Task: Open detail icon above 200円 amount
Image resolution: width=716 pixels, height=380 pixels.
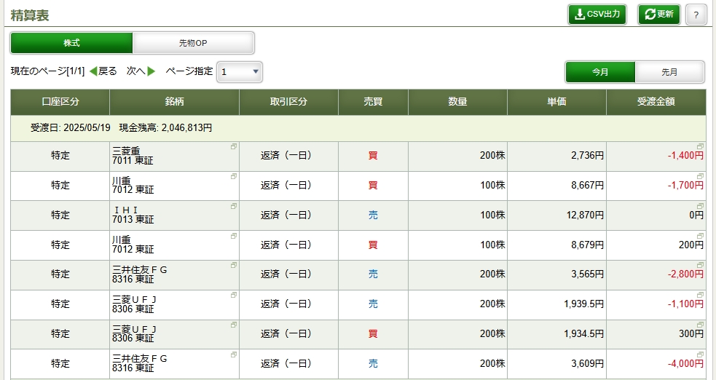Action: point(700,236)
